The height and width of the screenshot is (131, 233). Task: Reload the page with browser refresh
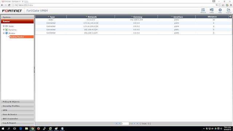[x=9, y=5]
